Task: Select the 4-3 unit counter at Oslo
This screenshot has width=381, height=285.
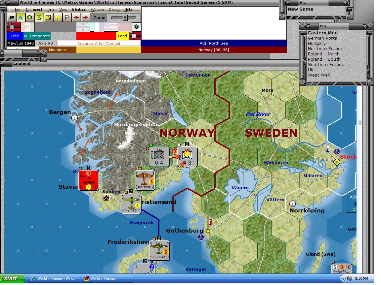Action: [187, 157]
